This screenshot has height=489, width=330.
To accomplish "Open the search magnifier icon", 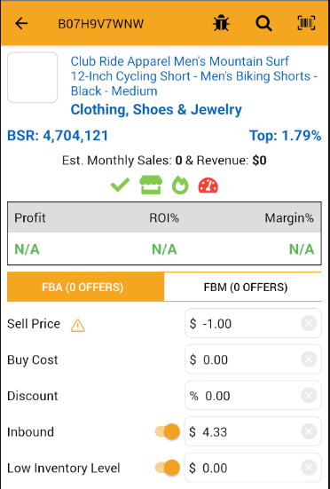I will click(x=263, y=23).
